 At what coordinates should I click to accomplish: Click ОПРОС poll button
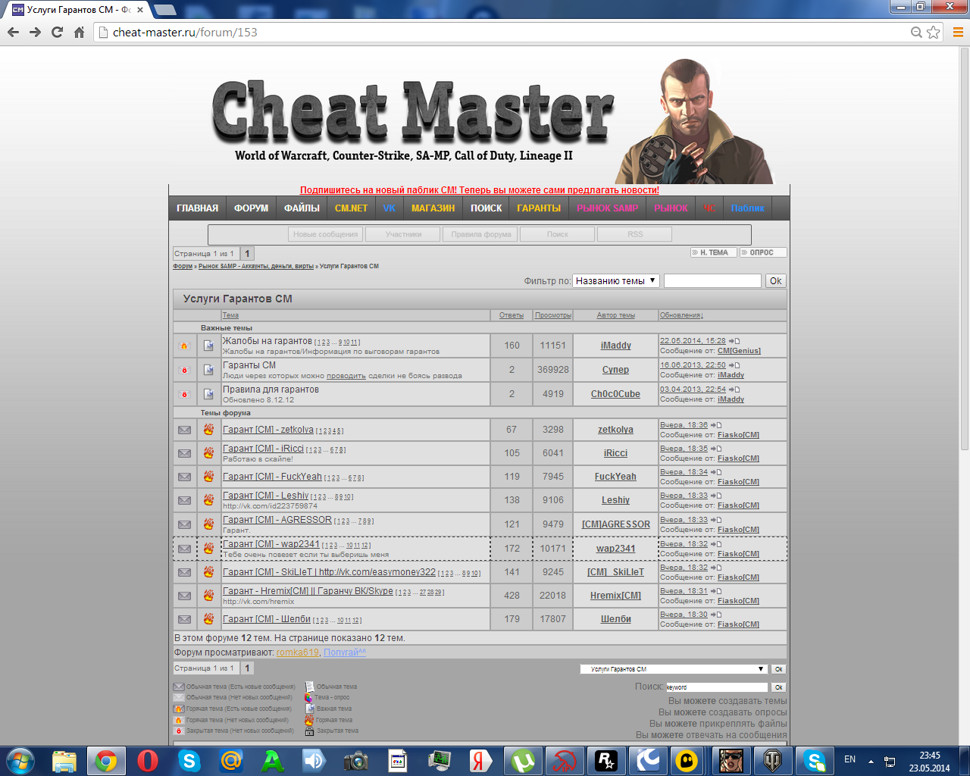[x=762, y=252]
